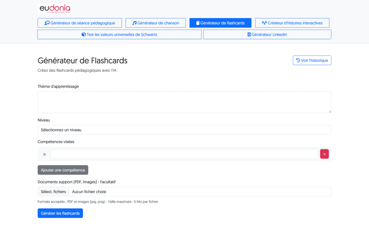
Task: Focus the Thème d'apprentissage text area
Action: click(x=184, y=102)
